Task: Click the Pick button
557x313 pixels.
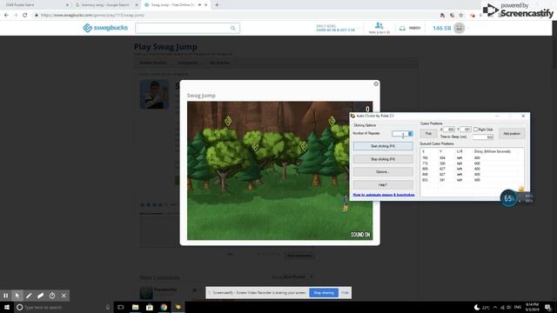Action: [428, 133]
